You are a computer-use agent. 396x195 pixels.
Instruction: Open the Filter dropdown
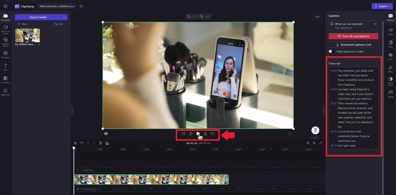23,24
